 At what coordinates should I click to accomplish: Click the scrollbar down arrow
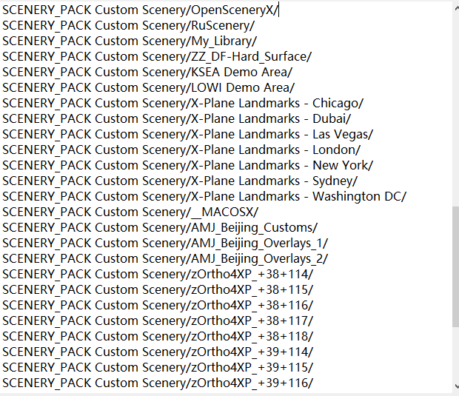(455, 386)
